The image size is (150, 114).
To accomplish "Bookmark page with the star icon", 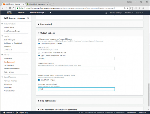I will click(128, 8).
